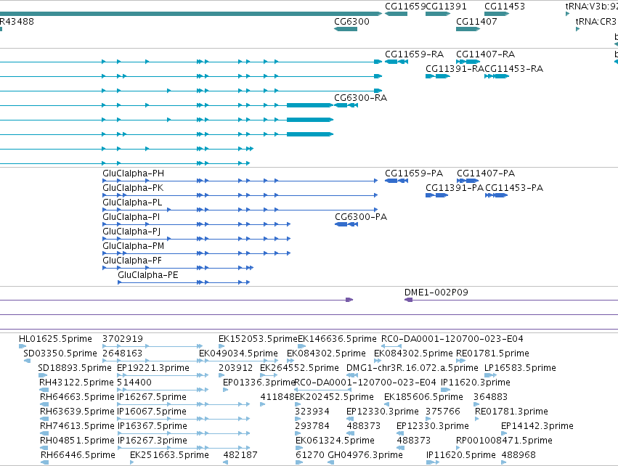
Task: Select the DME1-002P09 feature label
Action: coord(436,293)
